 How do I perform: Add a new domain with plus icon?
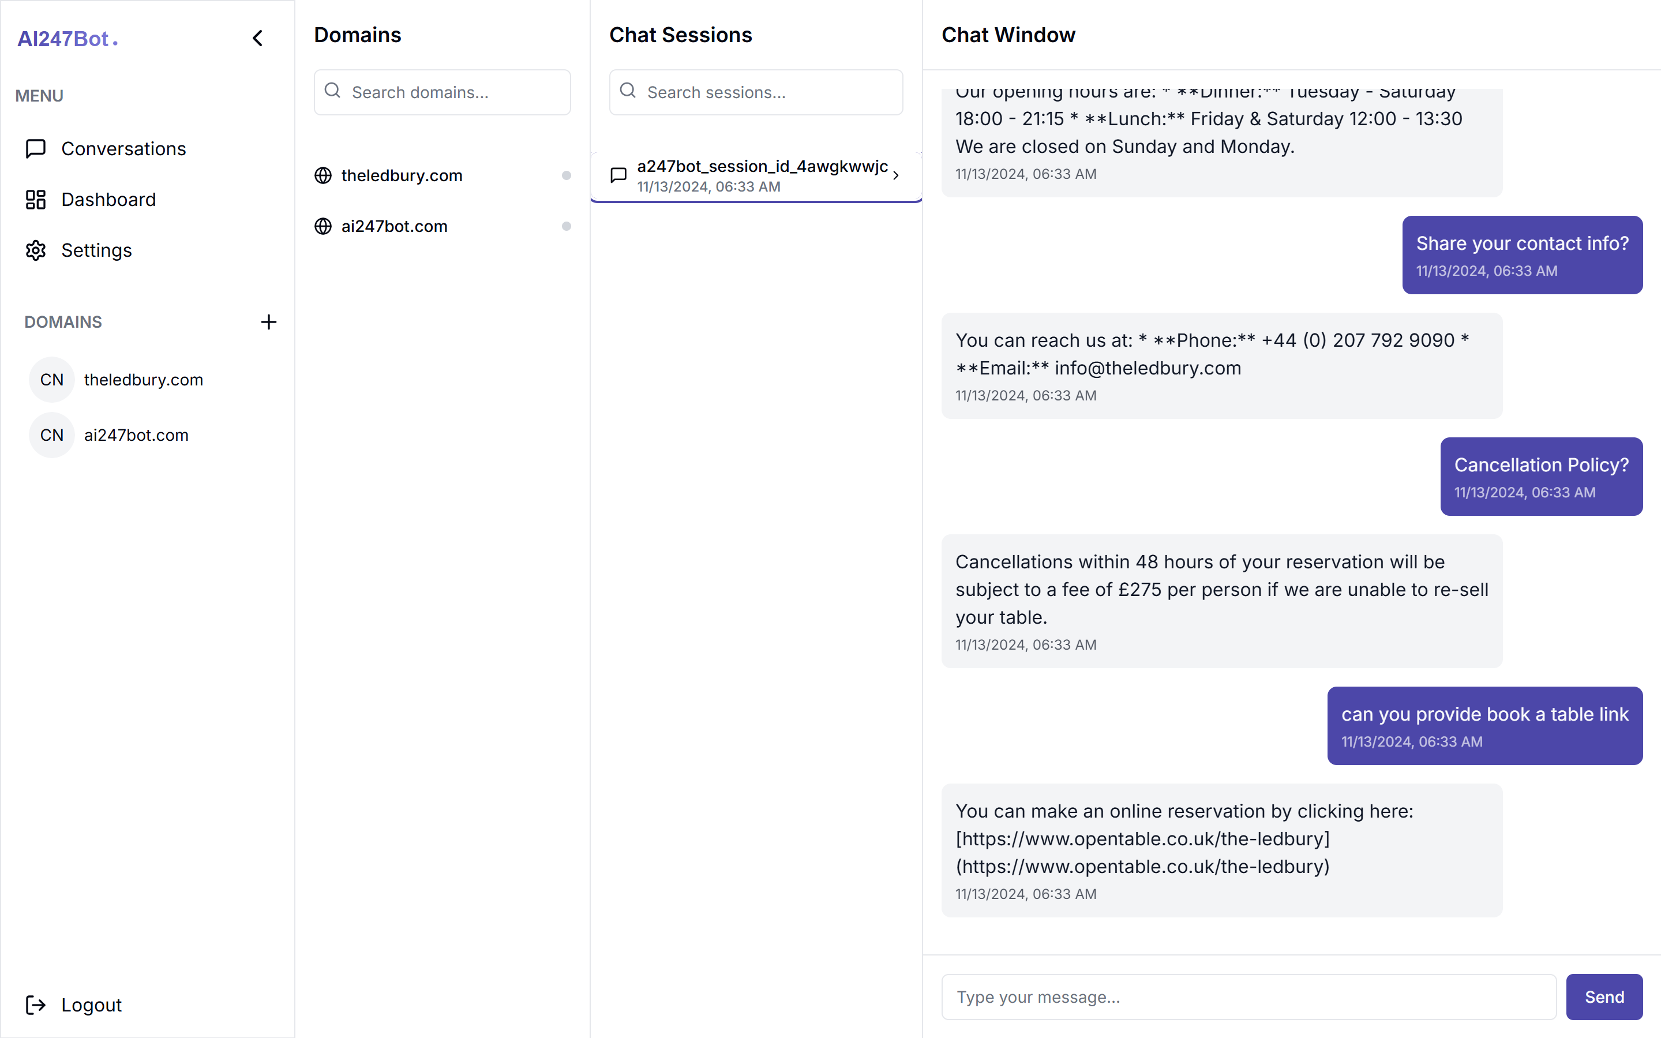(268, 322)
